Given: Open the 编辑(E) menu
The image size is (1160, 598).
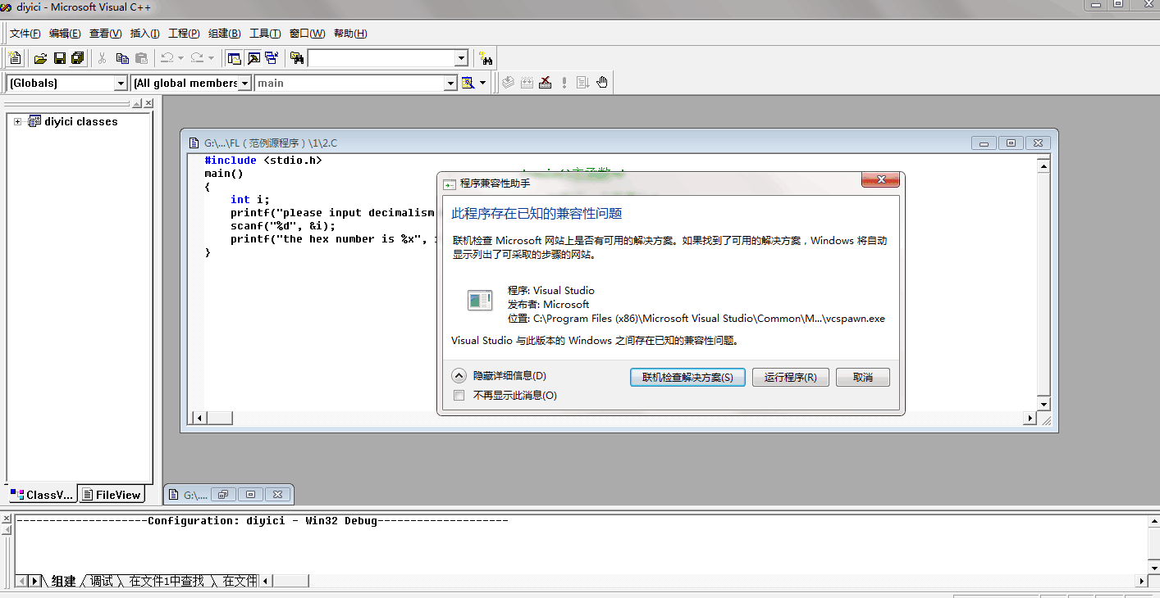Looking at the screenshot, I should pos(65,34).
